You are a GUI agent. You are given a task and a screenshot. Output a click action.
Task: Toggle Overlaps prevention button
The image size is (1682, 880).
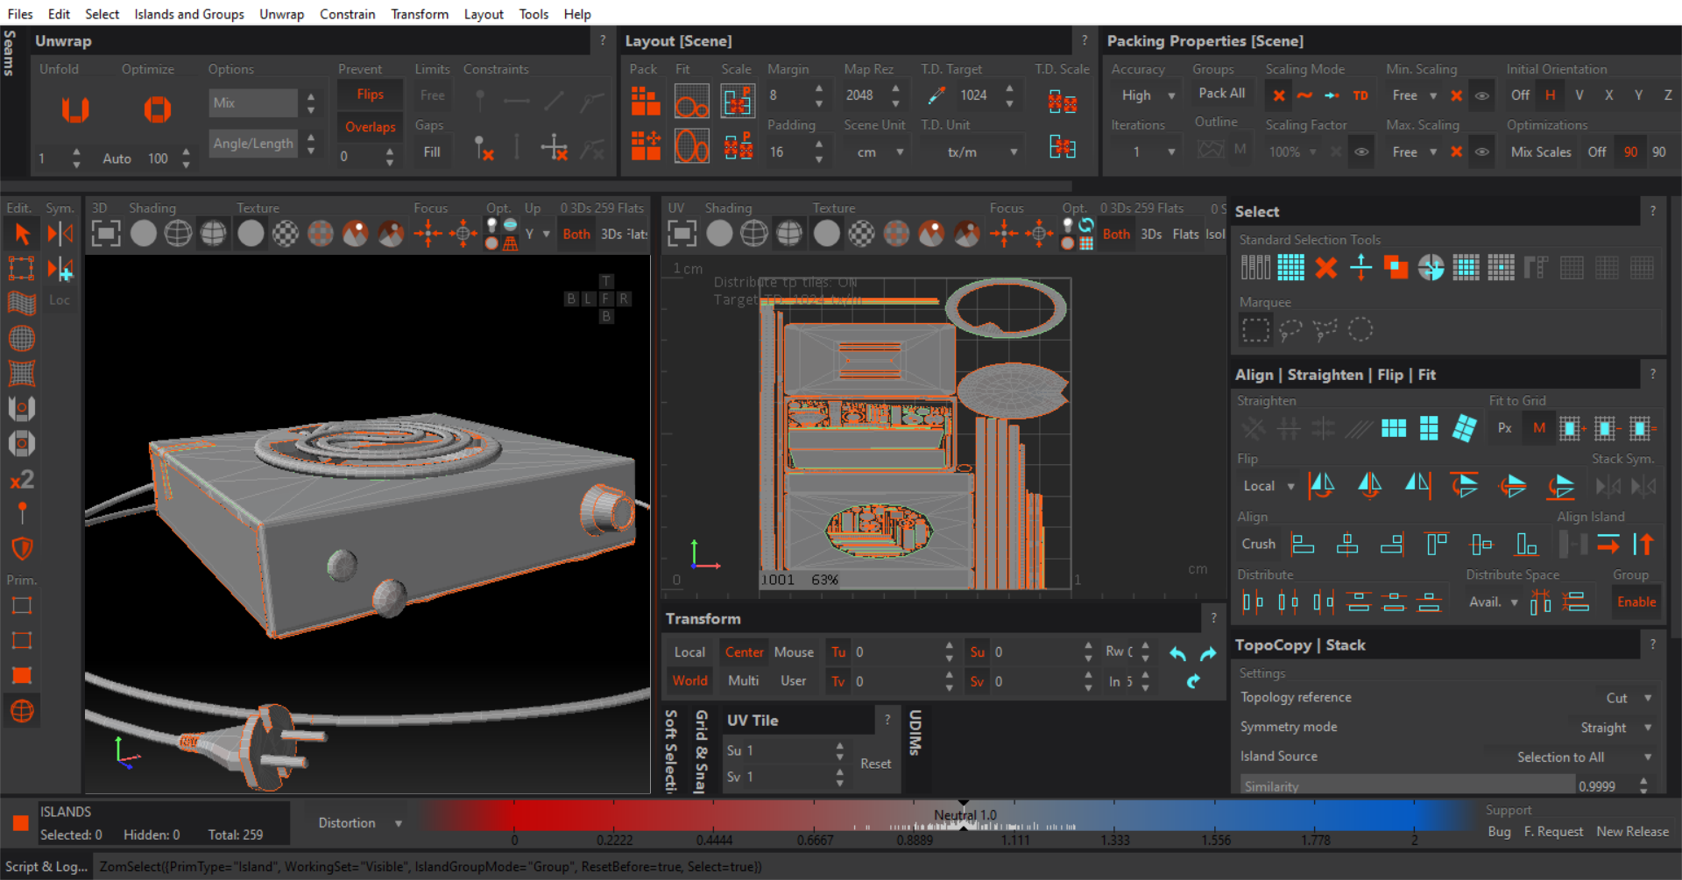370,127
